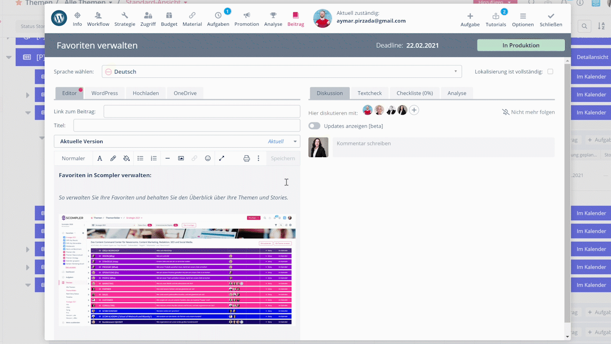Expand the Aktuelle Version dropdown
The image size is (611, 344).
coord(295,141)
